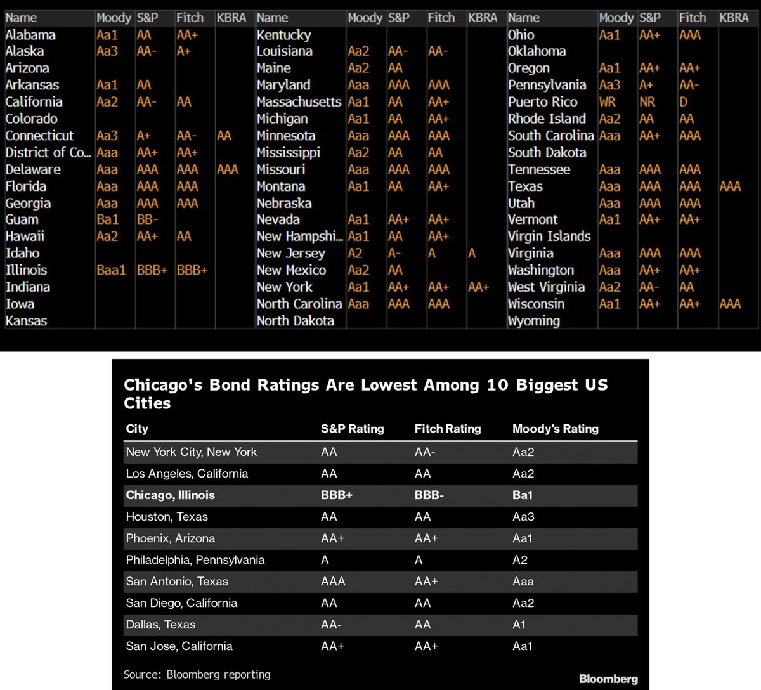Select the Massachusetts state name
Screen dimensions: 761x690
tap(299, 102)
